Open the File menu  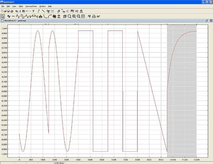click(3, 6)
